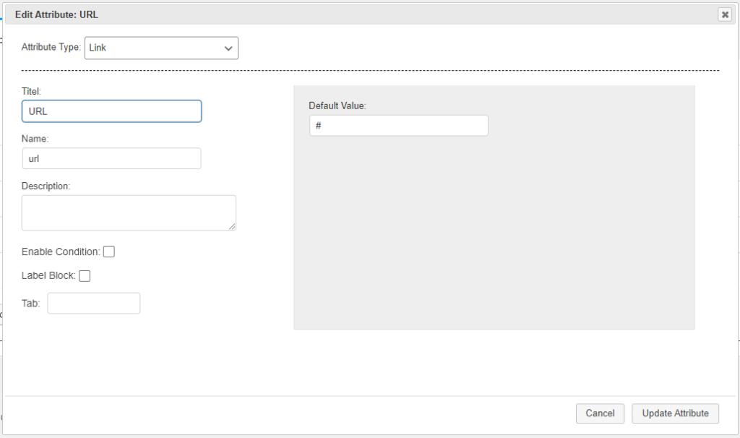Close the Edit Attribute dialog
Image resolution: width=740 pixels, height=438 pixels.
725,14
